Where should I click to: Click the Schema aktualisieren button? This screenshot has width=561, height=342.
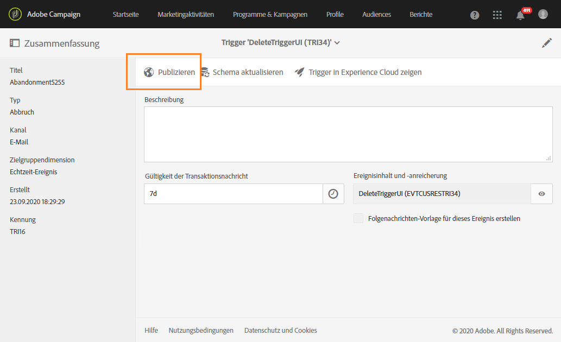coord(242,72)
